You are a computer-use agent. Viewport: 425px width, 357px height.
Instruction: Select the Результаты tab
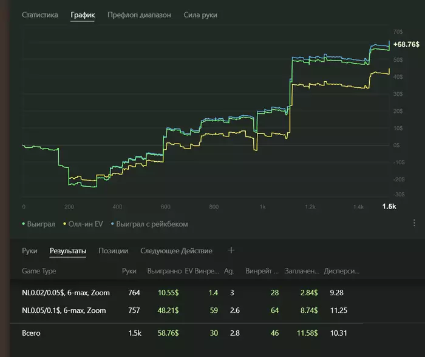click(68, 251)
